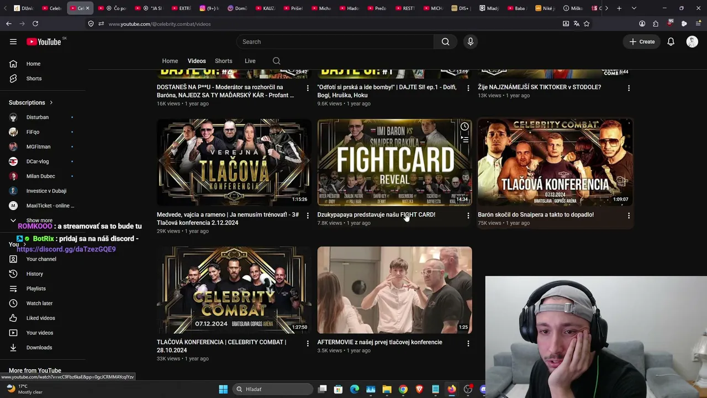Open Google Chrome from the taskbar

coord(403,389)
